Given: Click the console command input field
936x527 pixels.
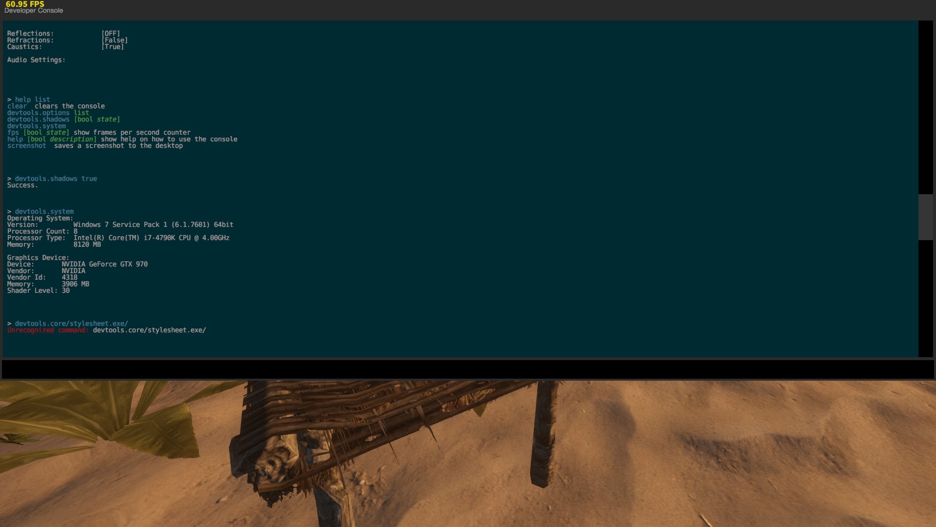Looking at the screenshot, I should click(467, 369).
